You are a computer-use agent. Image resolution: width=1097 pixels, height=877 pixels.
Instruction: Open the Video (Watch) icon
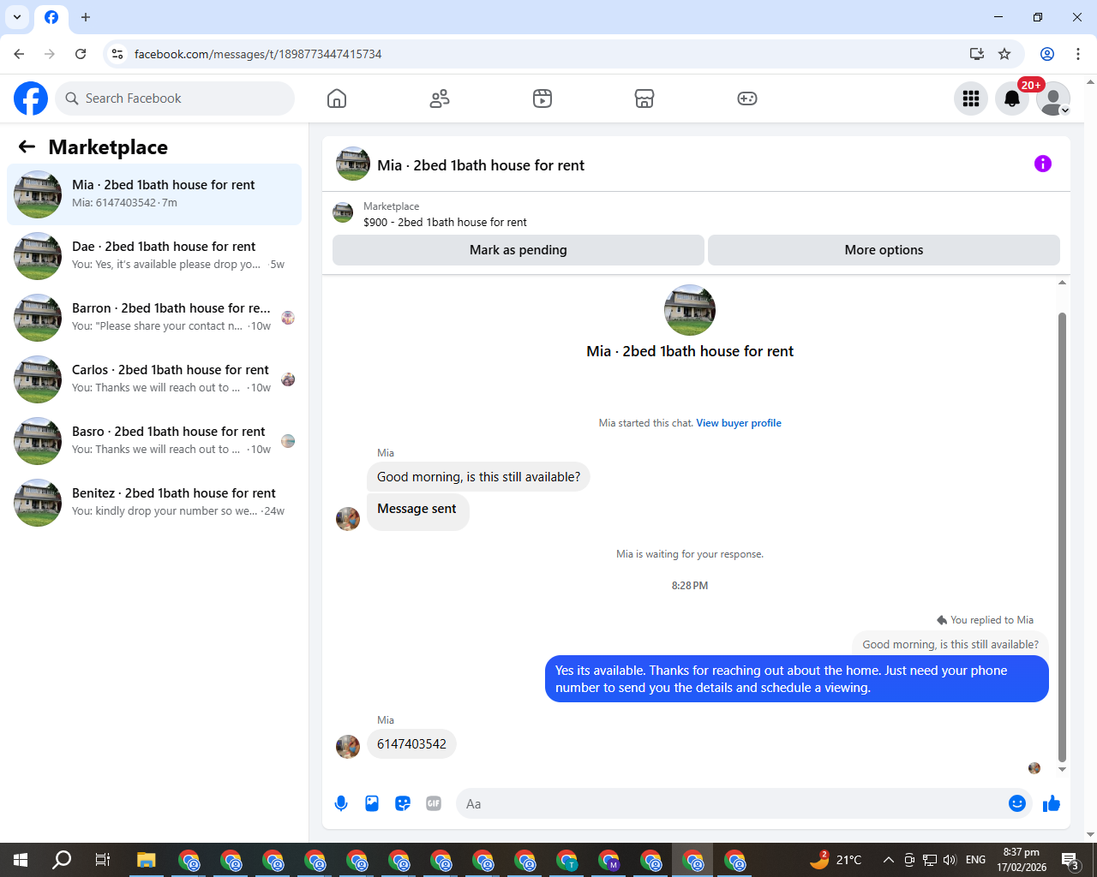[543, 98]
